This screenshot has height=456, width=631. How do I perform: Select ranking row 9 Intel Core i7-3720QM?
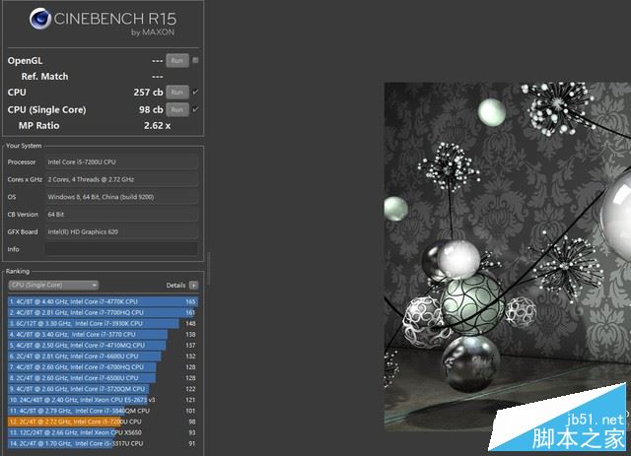pos(103,389)
